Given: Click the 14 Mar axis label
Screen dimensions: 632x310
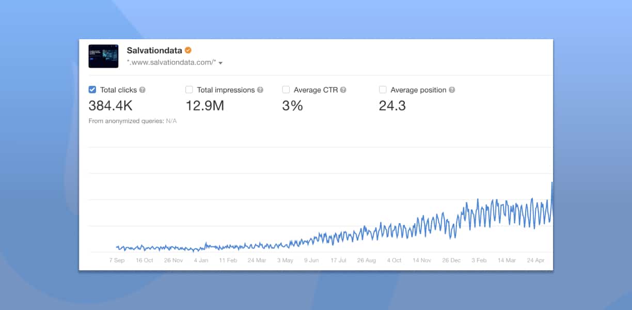Looking at the screenshot, I should click(x=507, y=260).
